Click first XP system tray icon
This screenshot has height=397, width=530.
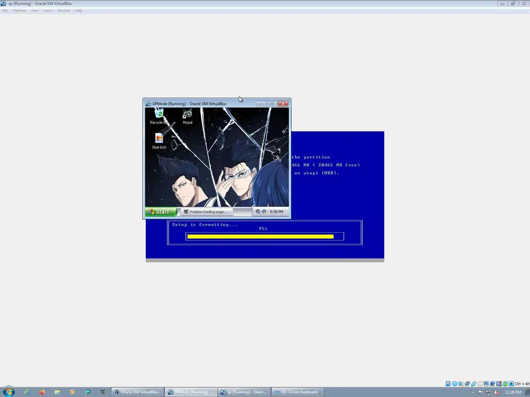click(258, 212)
